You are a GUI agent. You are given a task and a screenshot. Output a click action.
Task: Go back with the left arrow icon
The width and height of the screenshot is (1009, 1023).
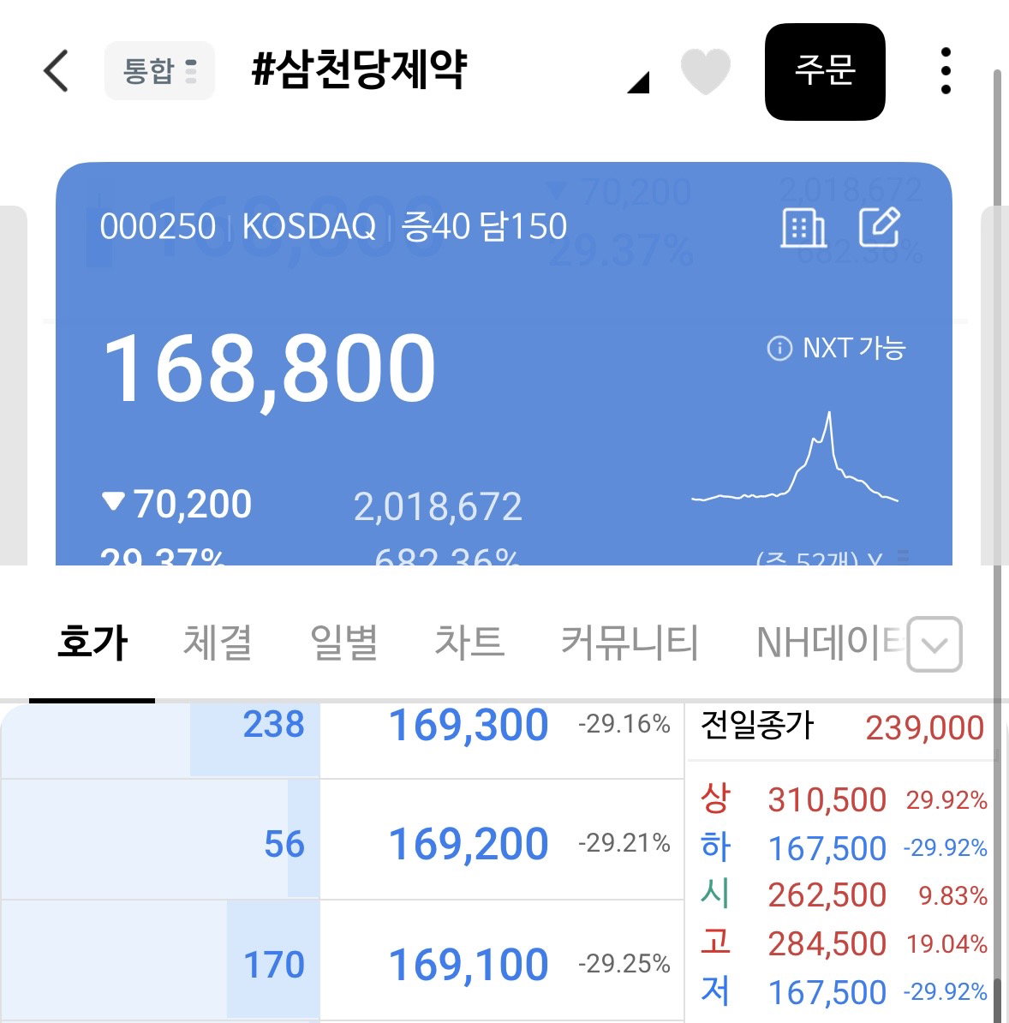click(56, 70)
